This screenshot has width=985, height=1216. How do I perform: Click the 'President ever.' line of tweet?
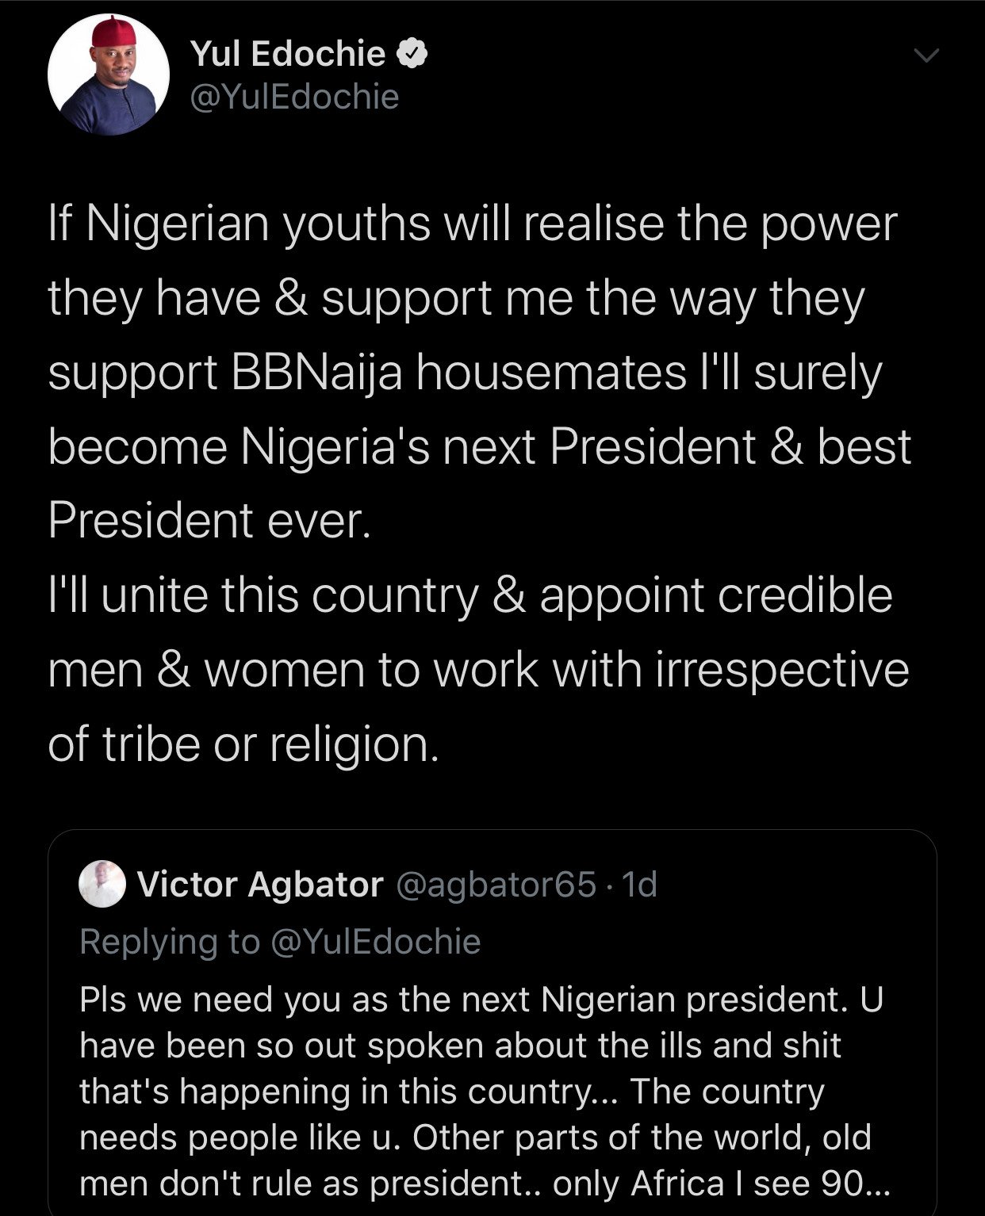click(209, 521)
